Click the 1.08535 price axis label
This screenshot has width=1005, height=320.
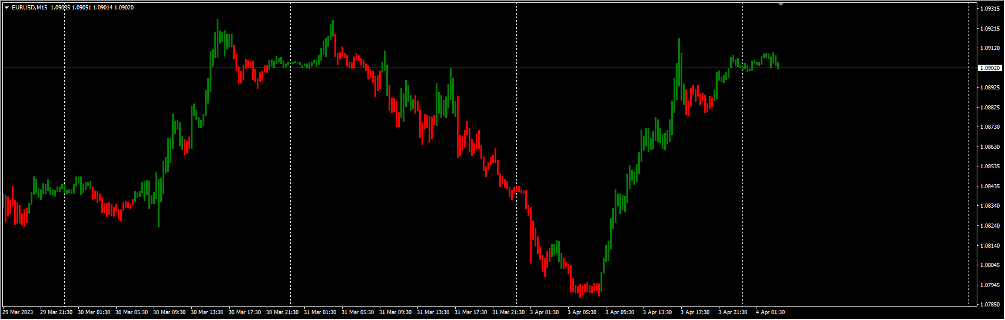[x=989, y=166]
